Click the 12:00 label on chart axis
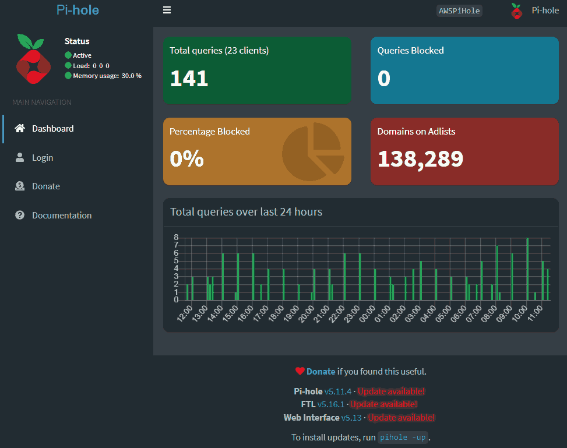 [185, 313]
